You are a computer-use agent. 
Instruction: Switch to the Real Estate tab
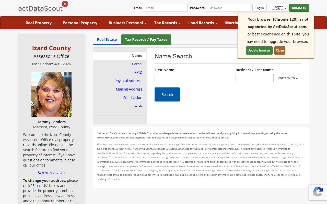tap(107, 40)
